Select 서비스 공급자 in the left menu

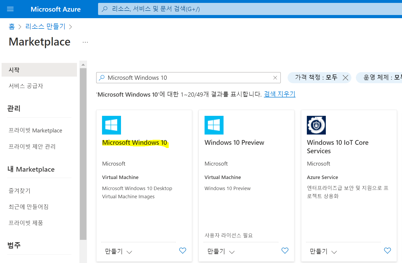26,86
